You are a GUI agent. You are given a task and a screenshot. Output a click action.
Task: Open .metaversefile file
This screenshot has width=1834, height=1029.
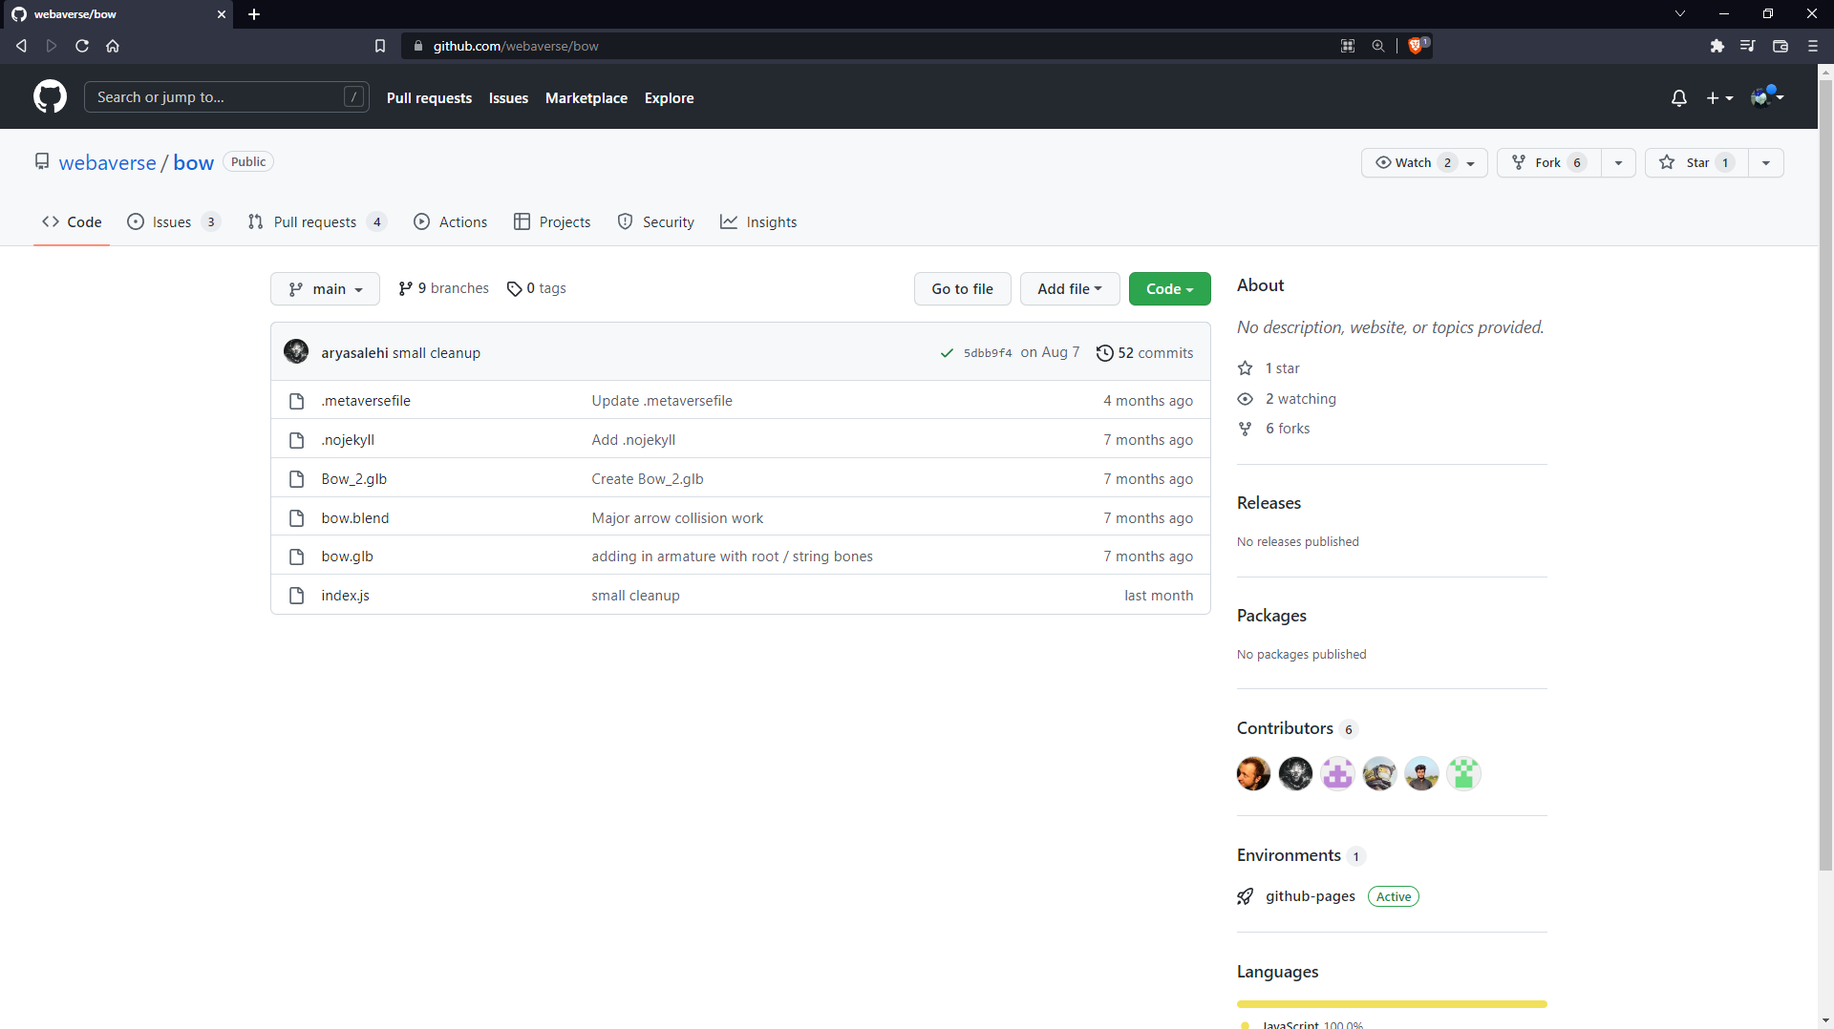point(366,401)
